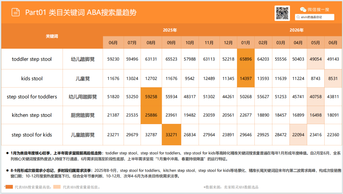Screen dimensions: 343x194
Task: Click the 2025年 year header
Action: 170,30
